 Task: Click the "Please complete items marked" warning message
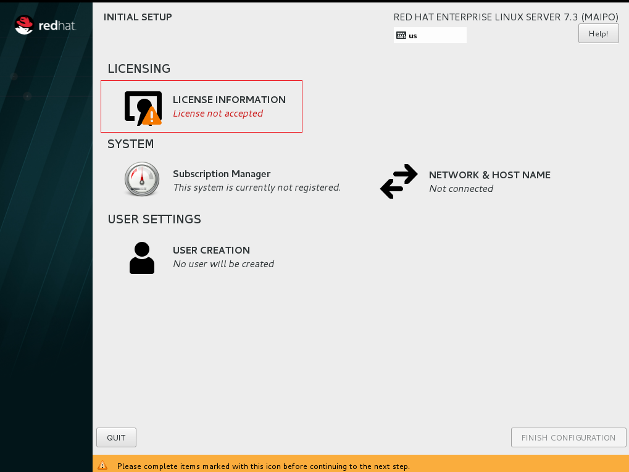point(264,466)
